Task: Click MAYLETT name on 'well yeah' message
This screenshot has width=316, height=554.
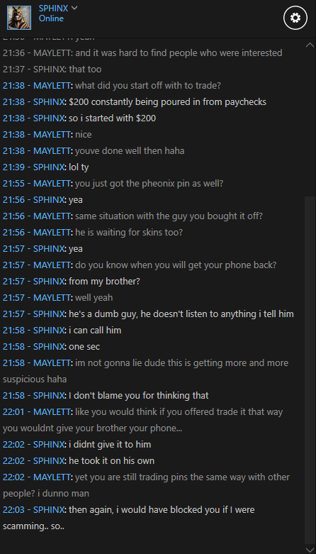Action: tap(52, 298)
